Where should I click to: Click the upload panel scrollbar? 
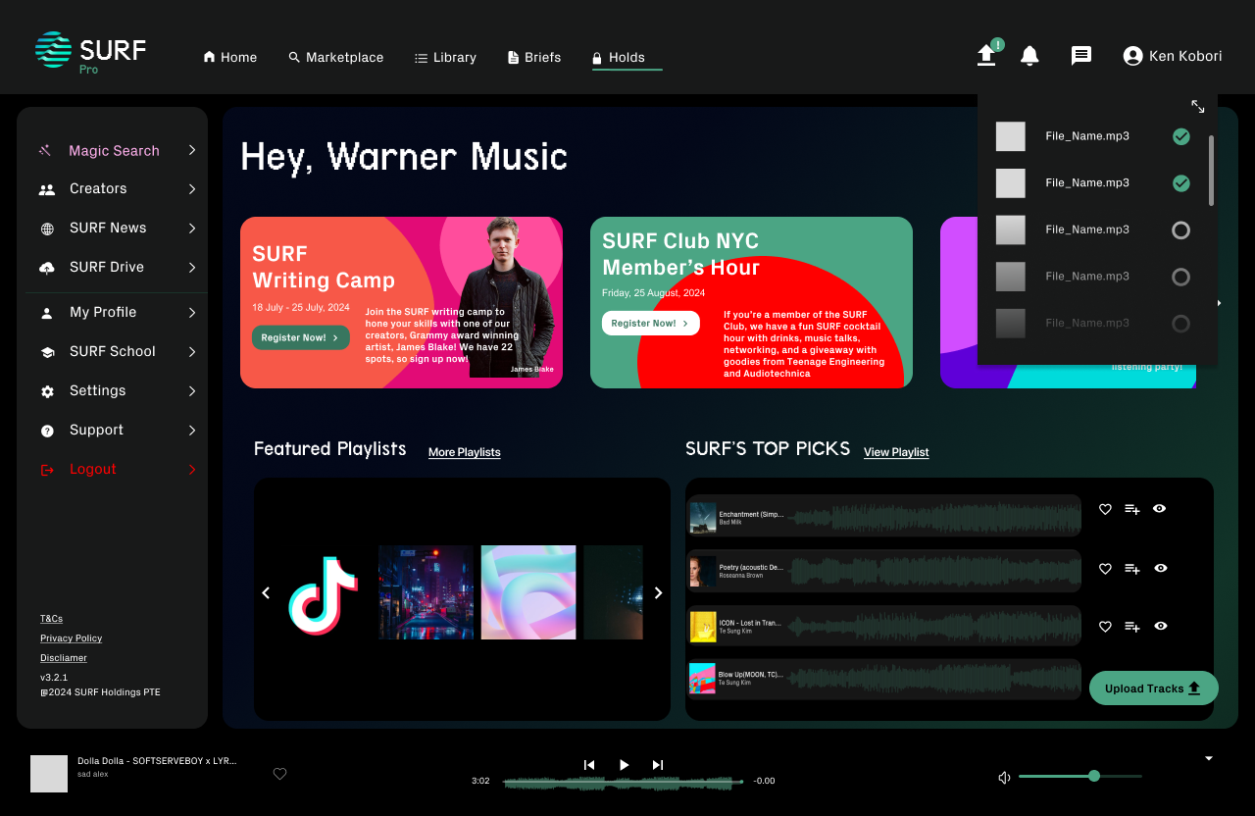pyautogui.click(x=1212, y=171)
